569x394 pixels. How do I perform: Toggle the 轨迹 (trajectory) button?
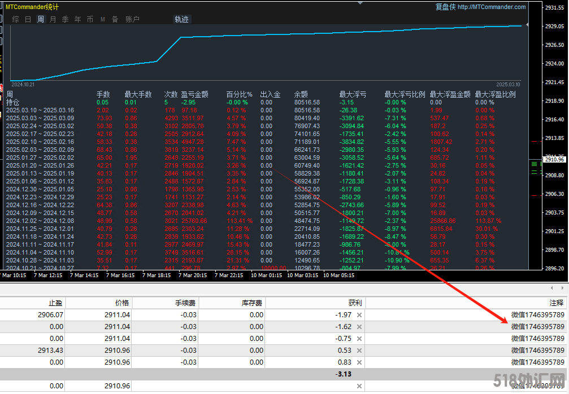pyautogui.click(x=181, y=19)
